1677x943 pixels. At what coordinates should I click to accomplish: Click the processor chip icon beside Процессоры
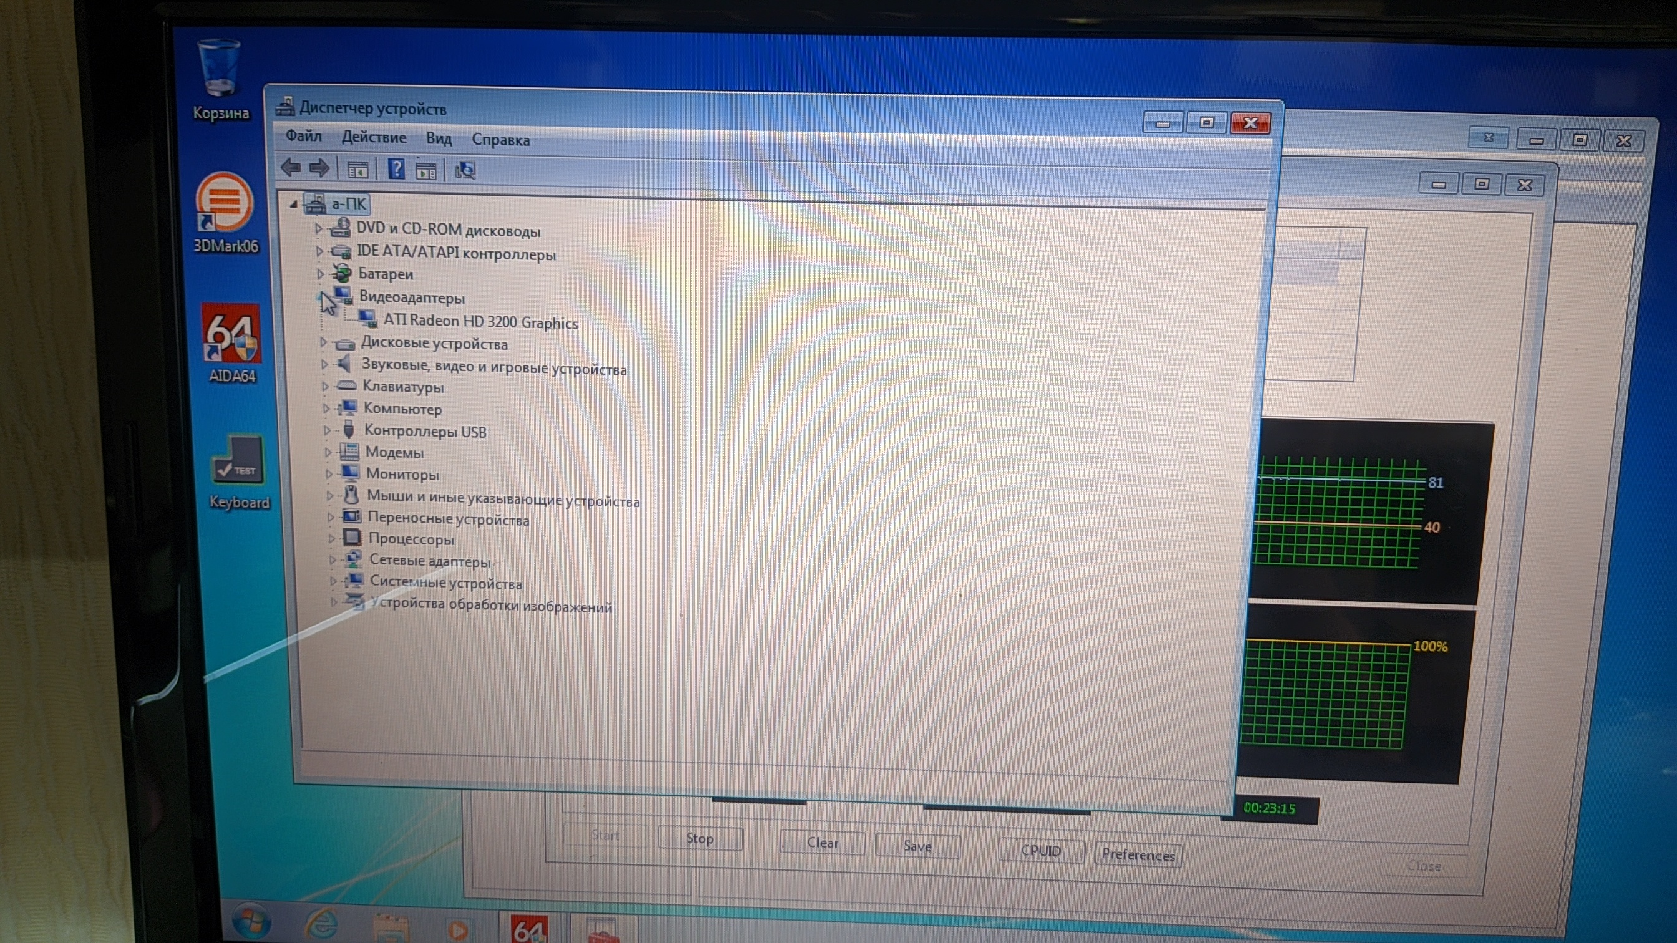click(351, 537)
